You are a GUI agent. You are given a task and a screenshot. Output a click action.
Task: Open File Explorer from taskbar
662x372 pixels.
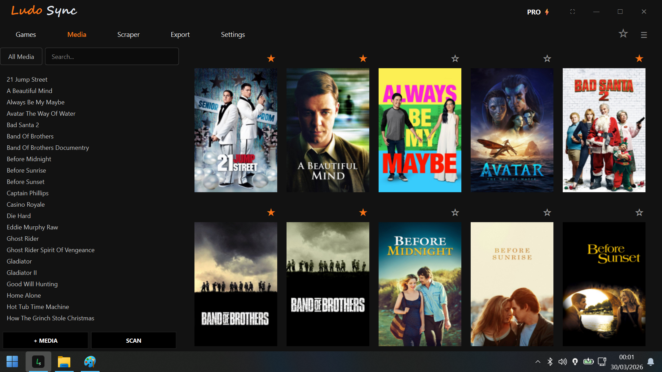(64, 362)
